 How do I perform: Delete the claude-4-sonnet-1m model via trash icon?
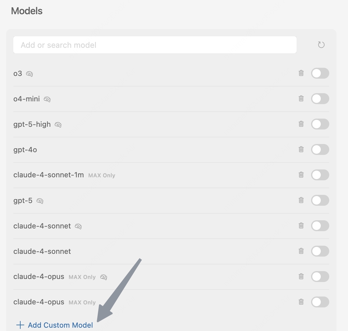pyautogui.click(x=301, y=175)
